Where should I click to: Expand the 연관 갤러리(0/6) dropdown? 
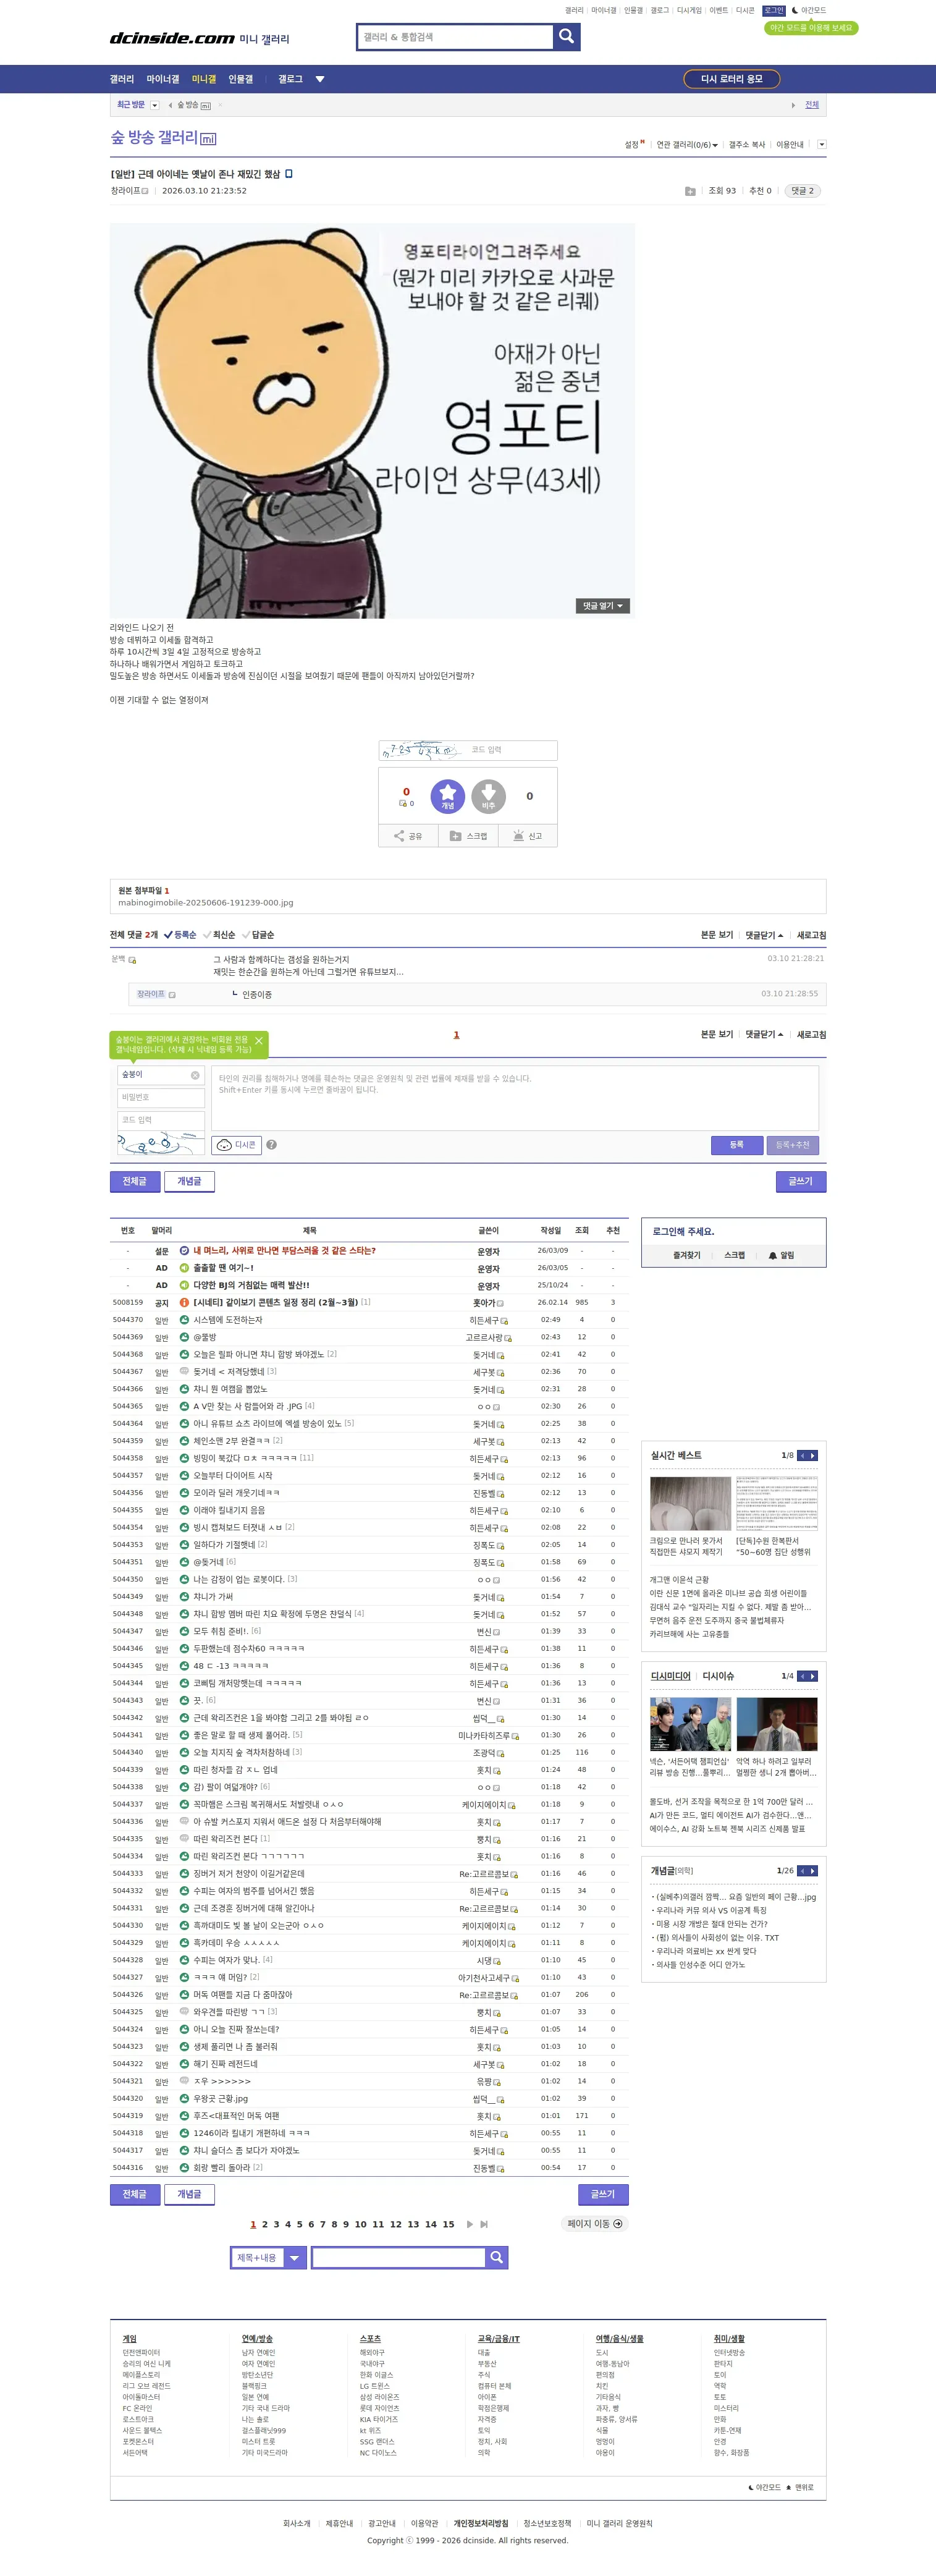(687, 145)
